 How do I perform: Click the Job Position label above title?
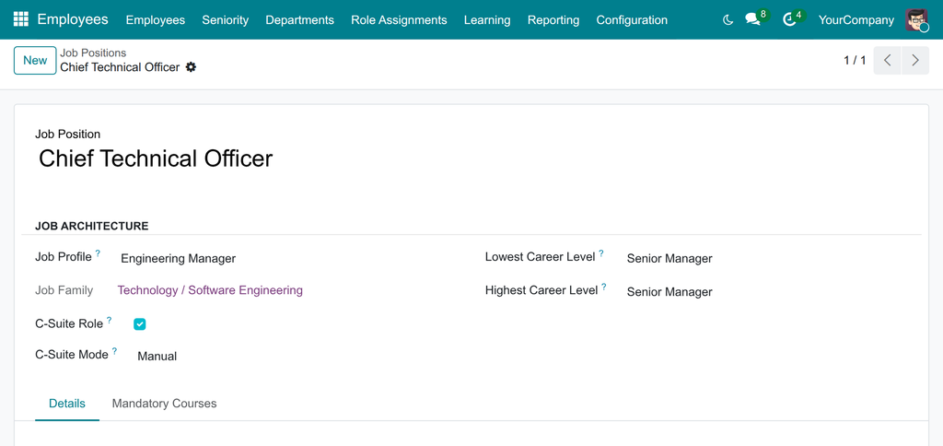tap(68, 135)
